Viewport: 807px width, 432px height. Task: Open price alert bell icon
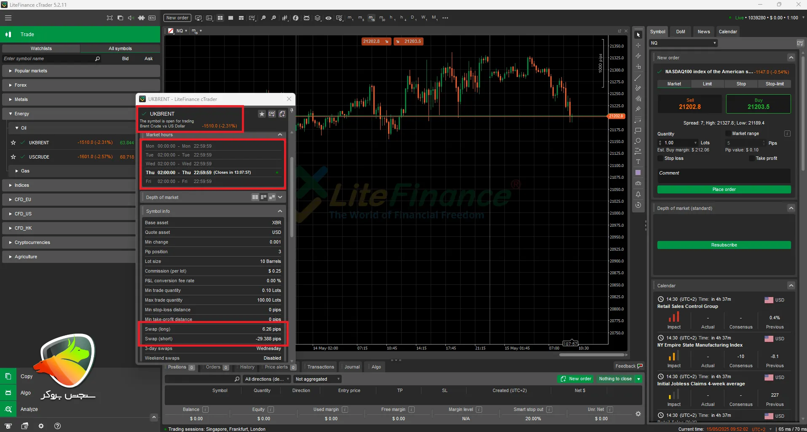coord(638,194)
